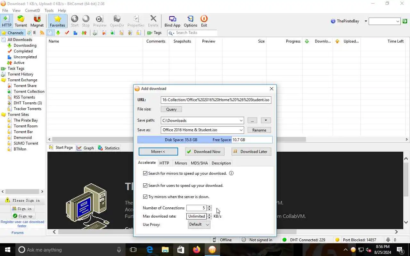Screen dimensions: 410x256
Task: Open the Use Proxy Default dropdown
Action: point(199,224)
